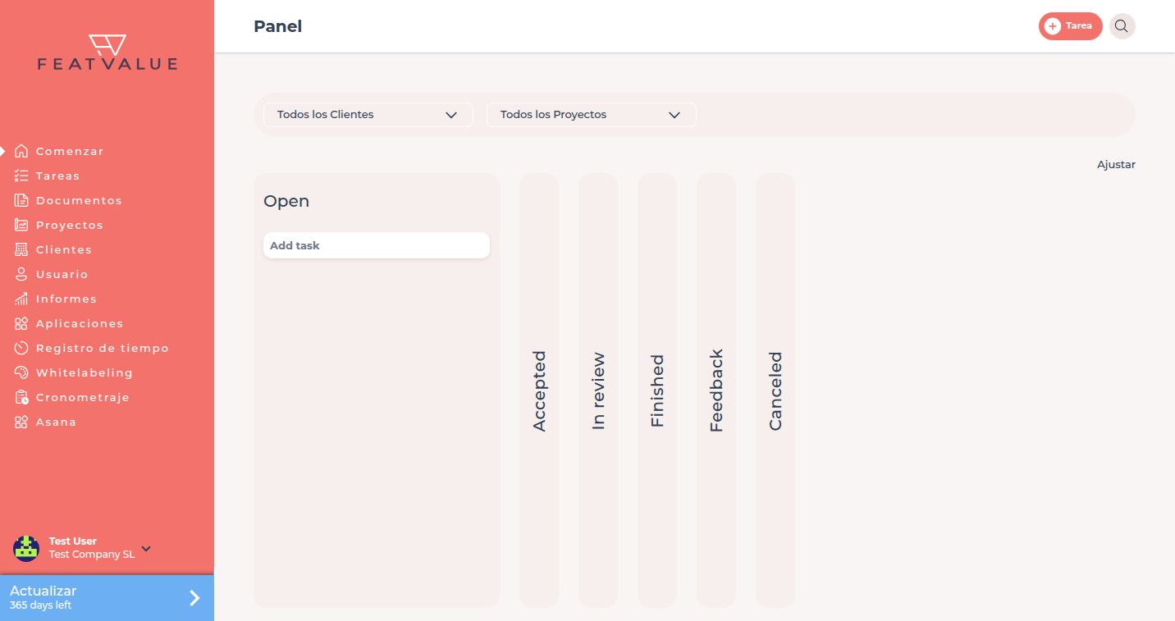Expand the Canceled column

point(775,390)
